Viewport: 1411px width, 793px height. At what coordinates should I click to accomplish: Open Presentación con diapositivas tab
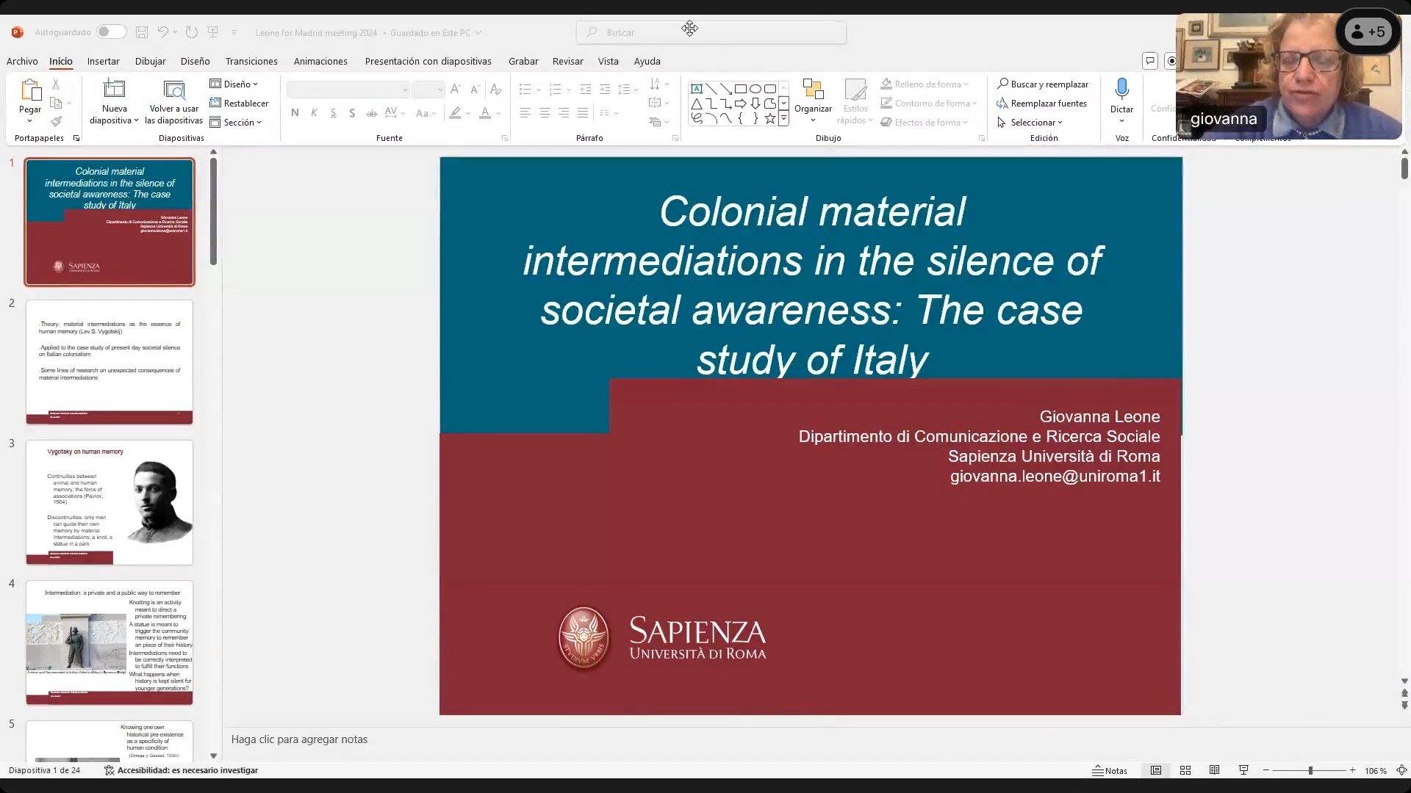(428, 61)
